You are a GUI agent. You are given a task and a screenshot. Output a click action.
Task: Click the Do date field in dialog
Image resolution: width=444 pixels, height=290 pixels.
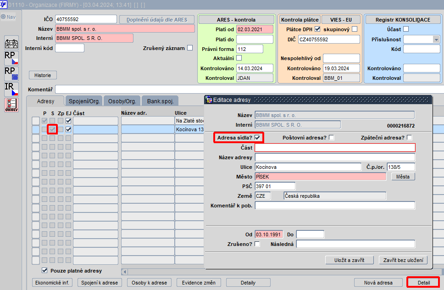(310, 234)
